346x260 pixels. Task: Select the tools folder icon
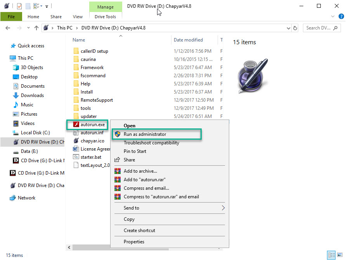76,108
